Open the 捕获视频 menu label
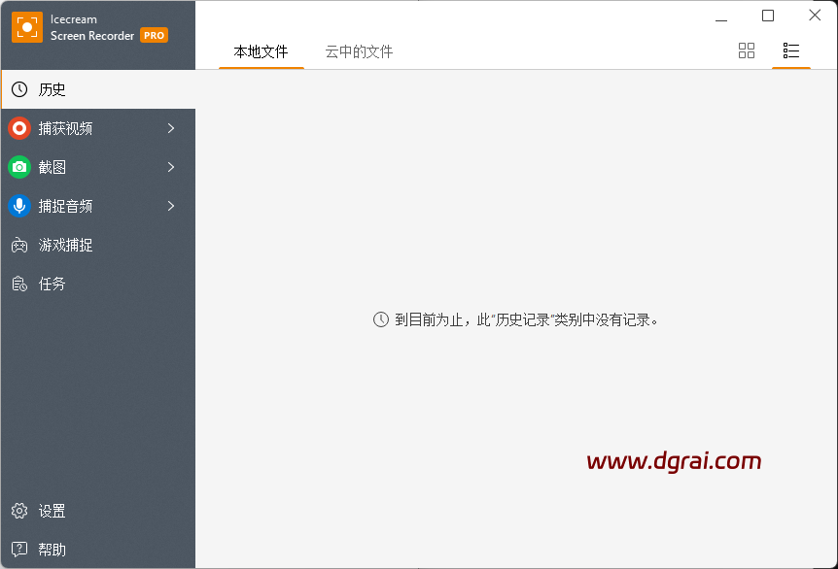The height and width of the screenshot is (569, 838). pyautogui.click(x=65, y=128)
